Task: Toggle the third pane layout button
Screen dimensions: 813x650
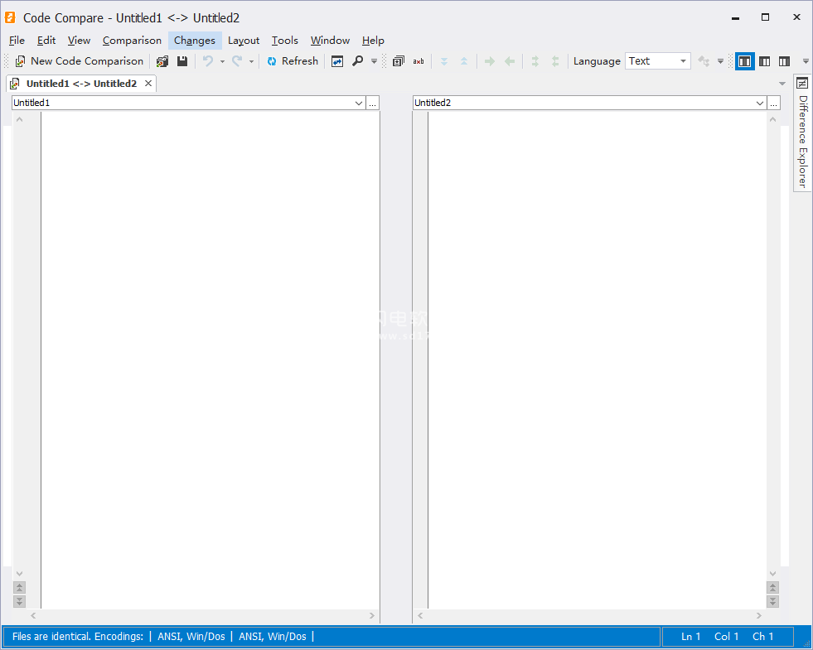Action: pyautogui.click(x=784, y=61)
